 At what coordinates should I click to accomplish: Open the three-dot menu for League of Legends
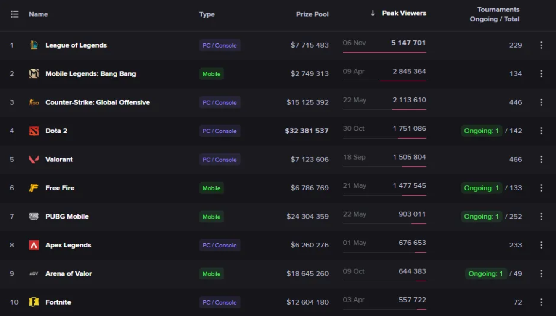(541, 45)
